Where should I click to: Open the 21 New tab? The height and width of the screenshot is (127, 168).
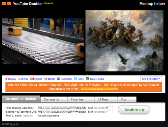(x=106, y=99)
